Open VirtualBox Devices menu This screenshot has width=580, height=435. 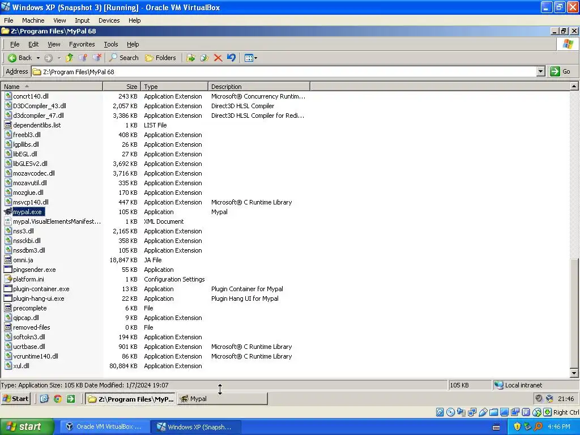(x=109, y=20)
